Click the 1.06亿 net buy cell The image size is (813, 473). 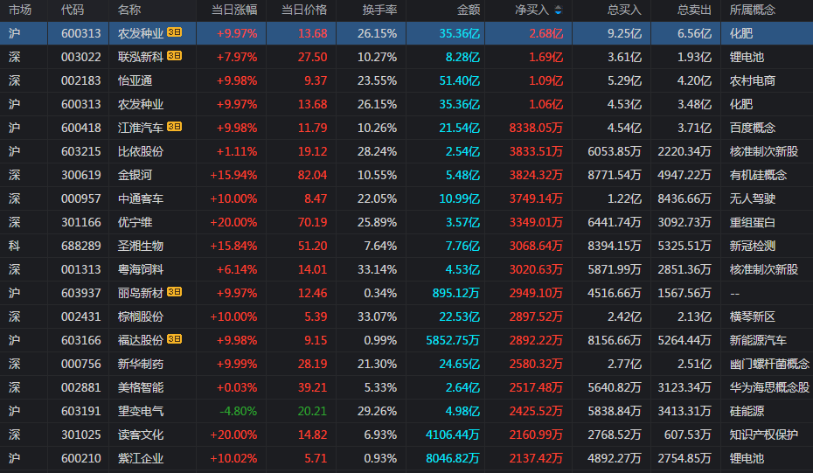546,104
